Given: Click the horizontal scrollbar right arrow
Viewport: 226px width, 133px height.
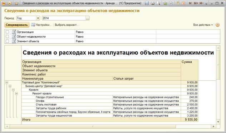Looking at the screenshot, I should click(213, 126).
